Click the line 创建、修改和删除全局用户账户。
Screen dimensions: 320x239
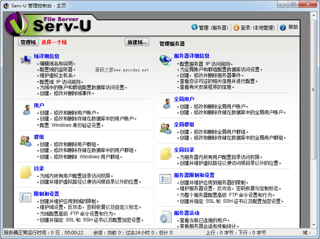214,106
